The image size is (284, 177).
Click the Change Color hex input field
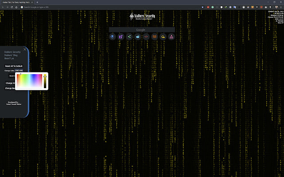(19, 71)
